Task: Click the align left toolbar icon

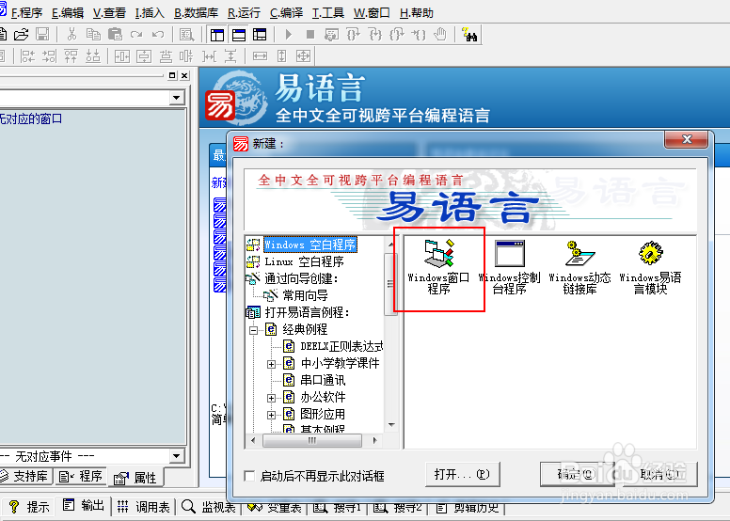Action: pos(28,56)
